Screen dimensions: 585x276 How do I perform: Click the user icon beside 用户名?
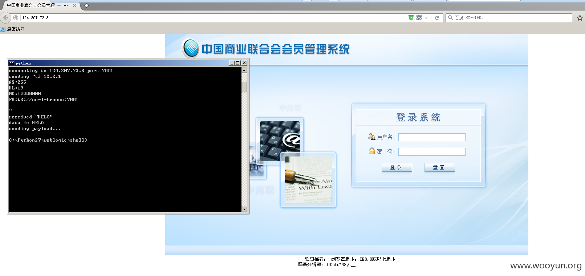click(371, 137)
